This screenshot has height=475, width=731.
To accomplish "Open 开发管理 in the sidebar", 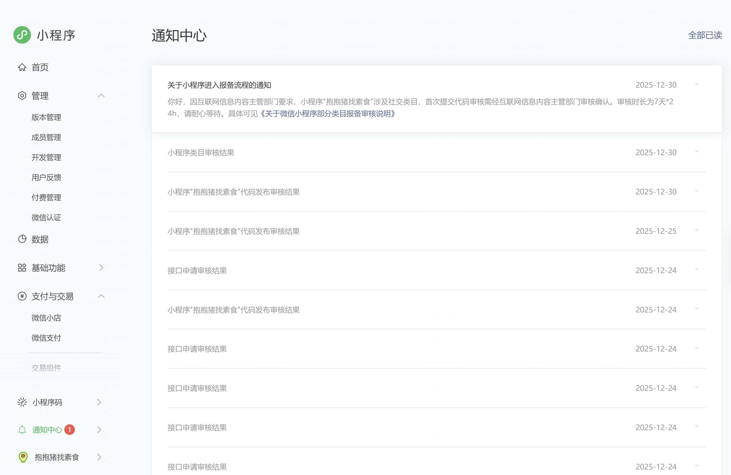I will click(x=46, y=158).
